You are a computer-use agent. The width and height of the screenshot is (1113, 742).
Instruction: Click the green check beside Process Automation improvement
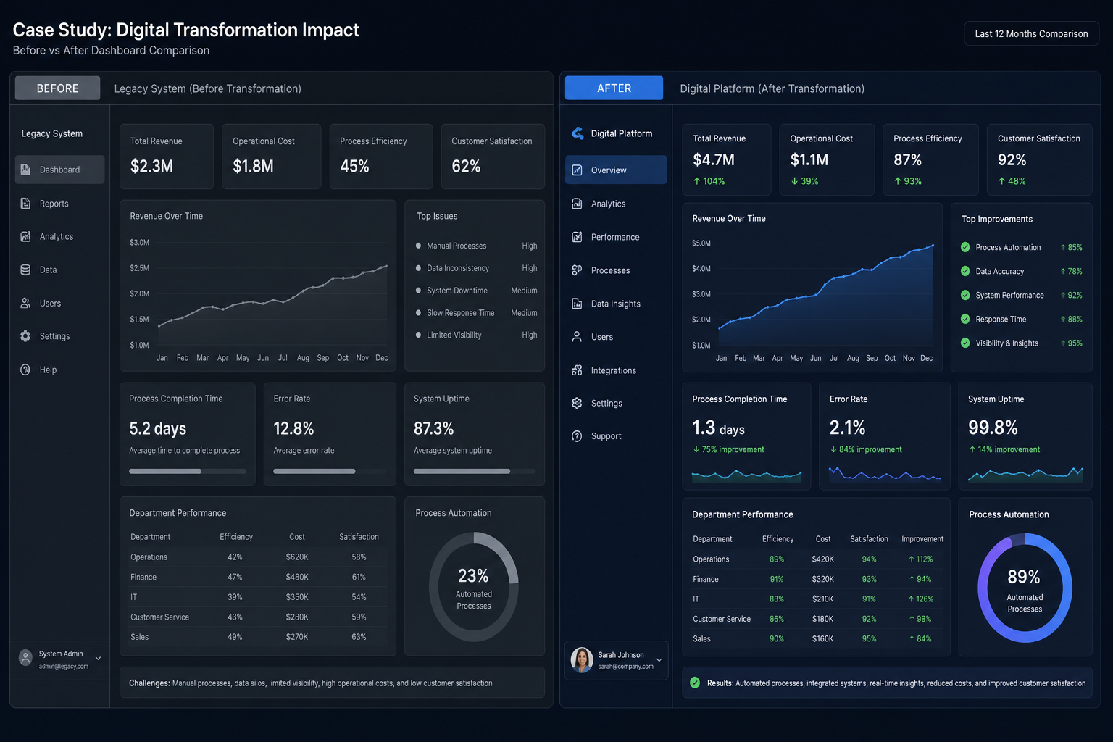coord(965,247)
